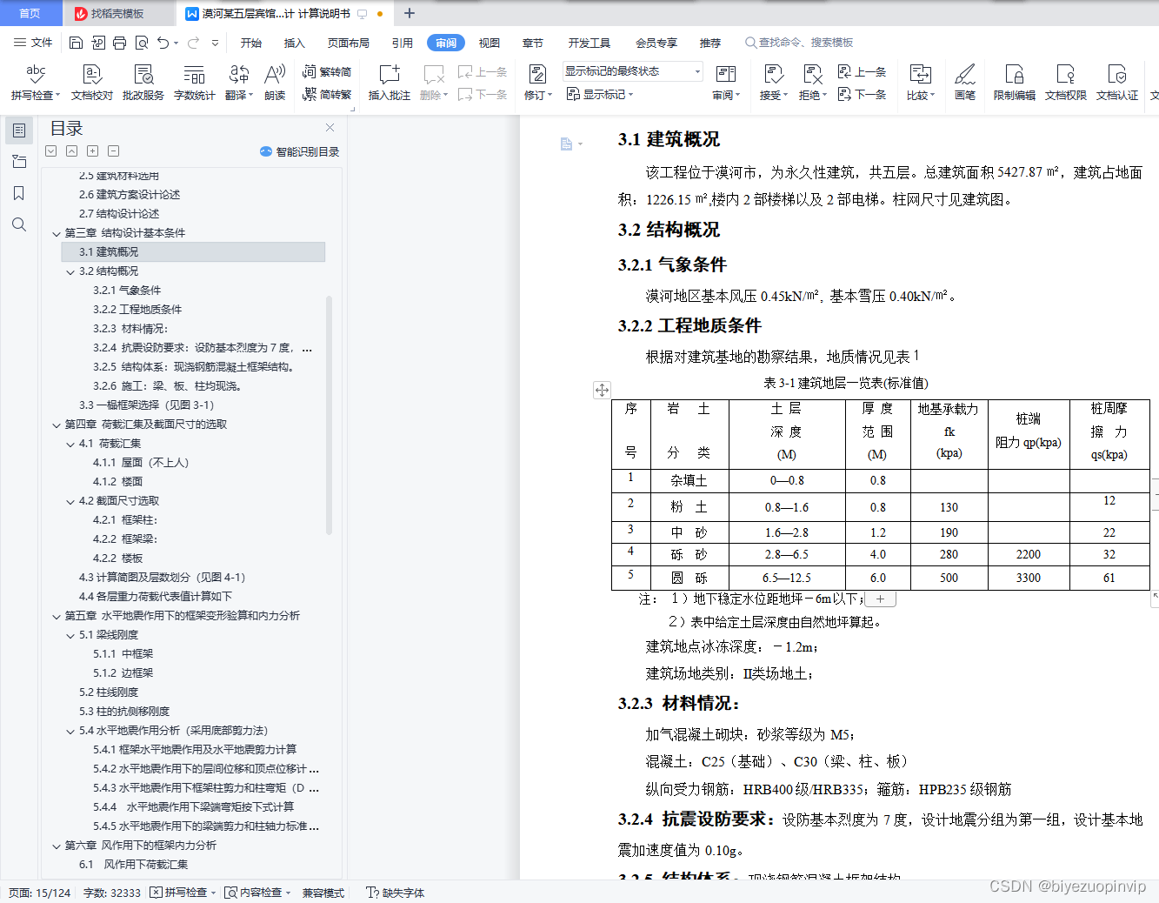Open quick access toolbar customize arrow
Viewport: 1159px width, 903px height.
215,43
